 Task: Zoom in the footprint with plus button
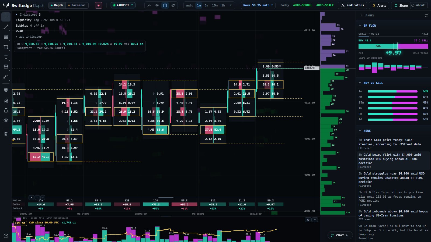pos(43,198)
